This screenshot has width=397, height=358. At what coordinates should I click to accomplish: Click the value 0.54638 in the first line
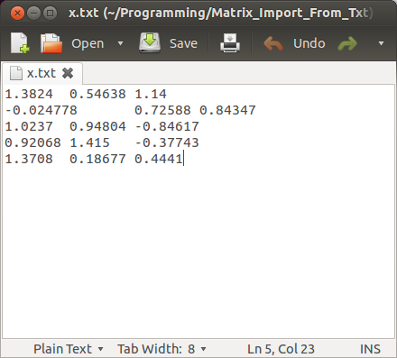(97, 94)
